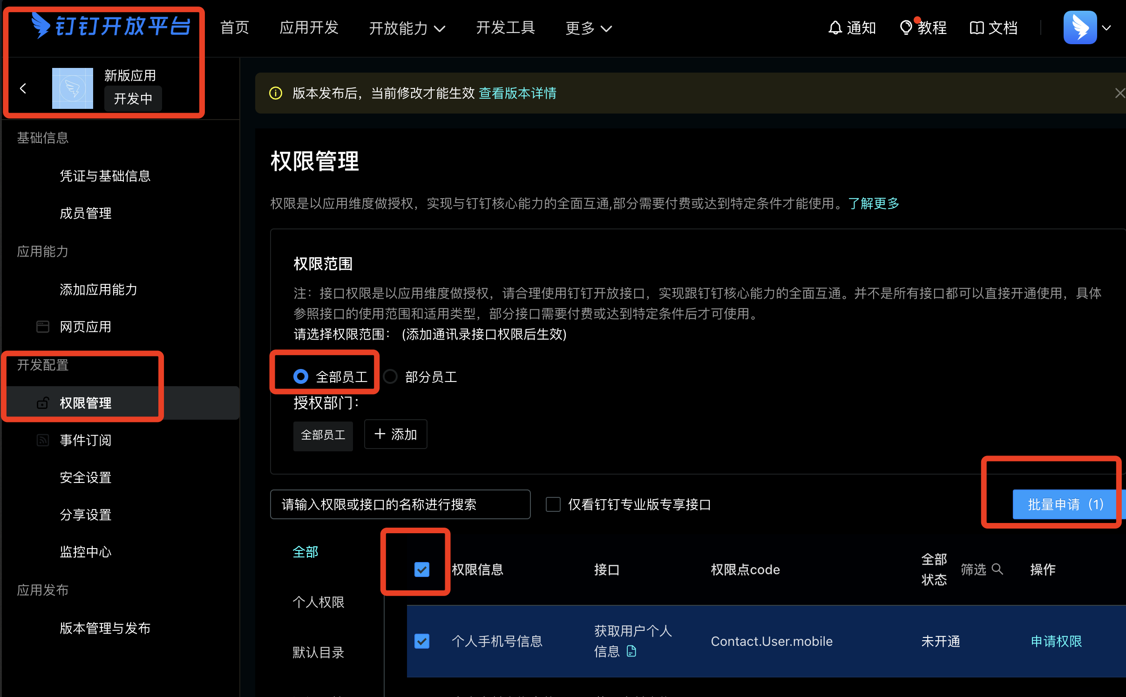1126x697 pixels.
Task: Click the DingTalk open platform logo
Action: tap(111, 26)
